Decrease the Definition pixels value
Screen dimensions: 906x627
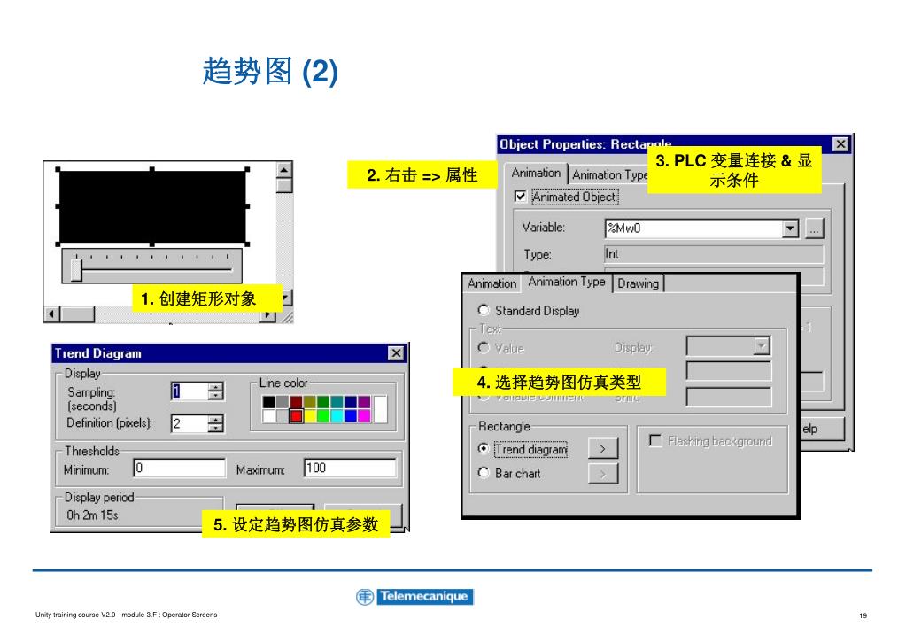[215, 428]
